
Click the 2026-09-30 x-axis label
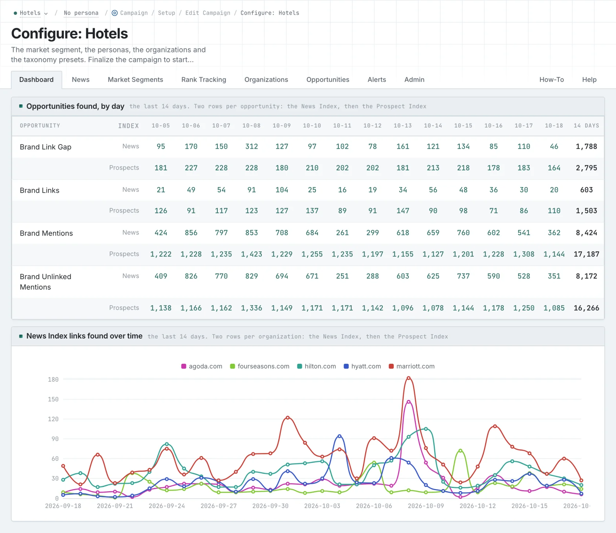click(270, 506)
